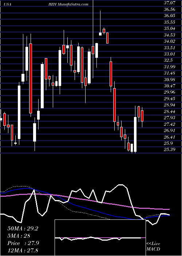Click the 31.99 price level label
This screenshot has height=256, width=182.
point(170,67)
